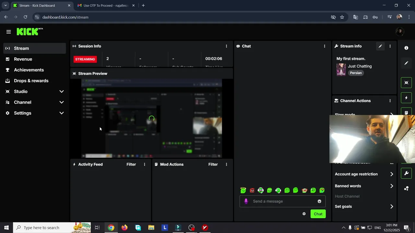Open Chat panel three-dot options

click(x=325, y=46)
